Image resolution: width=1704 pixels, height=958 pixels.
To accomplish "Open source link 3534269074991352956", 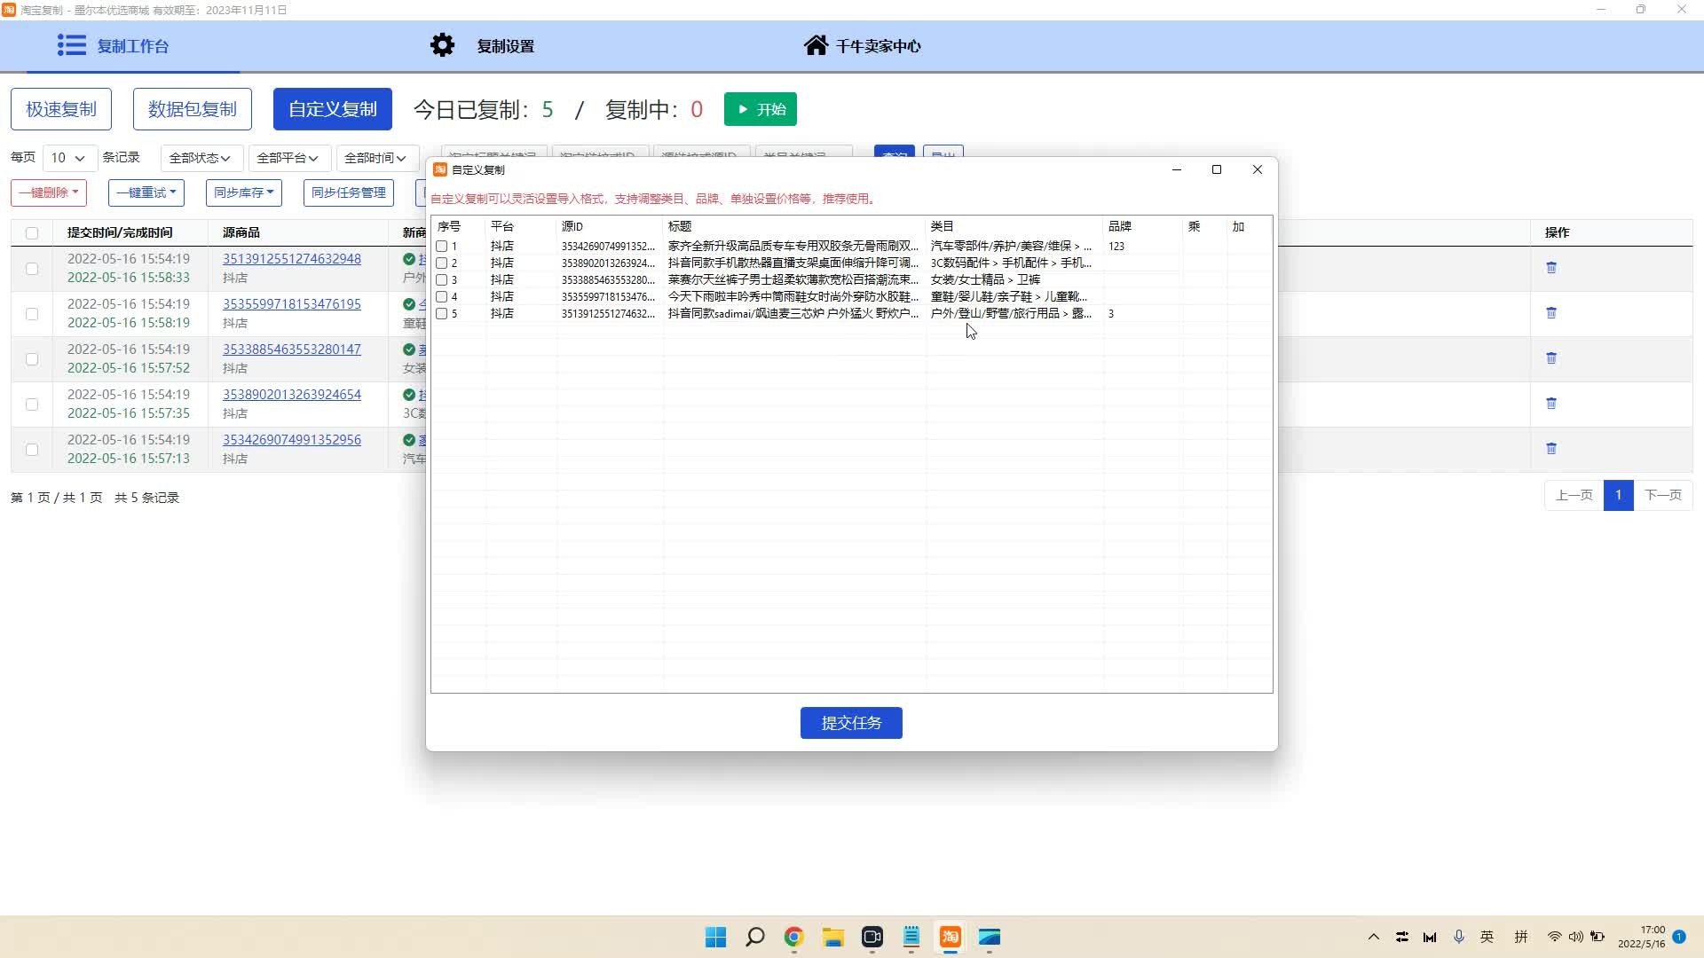I will coord(292,440).
